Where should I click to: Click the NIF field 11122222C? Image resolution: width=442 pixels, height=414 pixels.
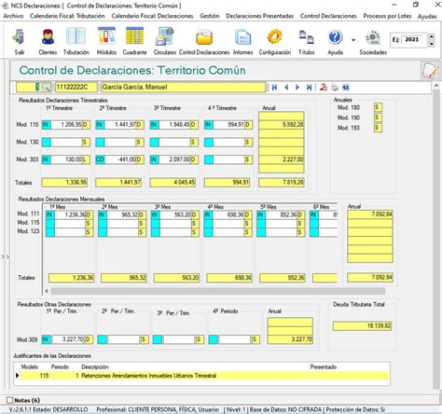(76, 88)
